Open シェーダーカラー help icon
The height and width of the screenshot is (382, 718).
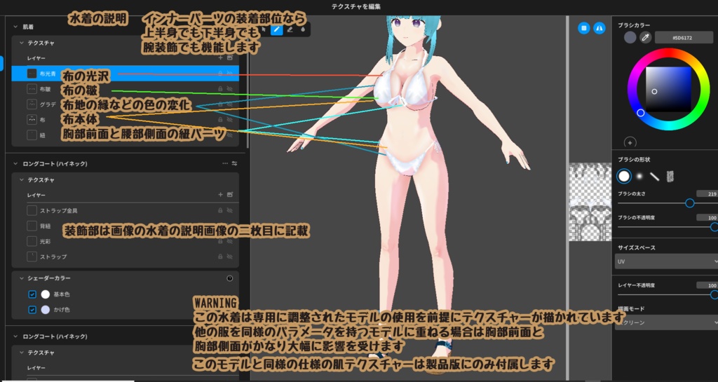[230, 278]
